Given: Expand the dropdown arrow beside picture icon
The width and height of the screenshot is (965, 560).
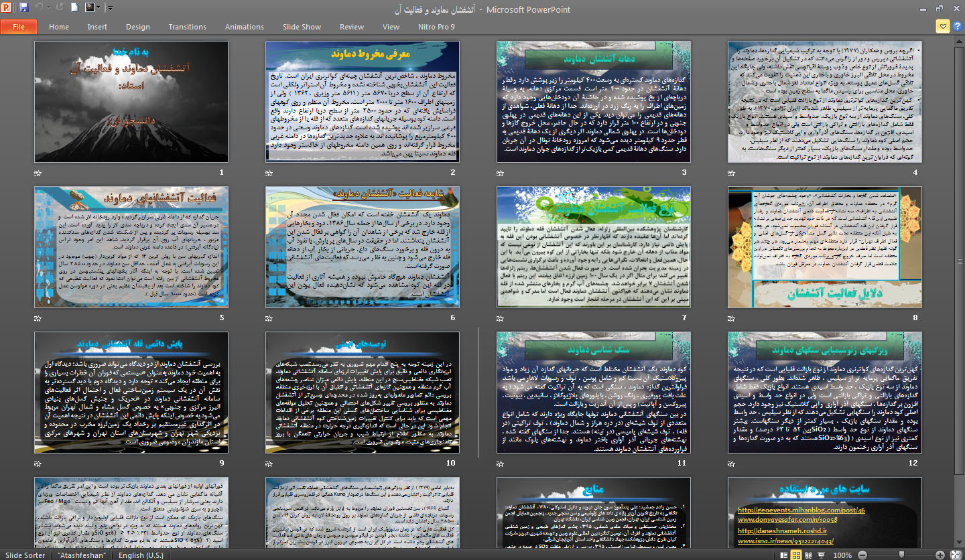Looking at the screenshot, I should (99, 8).
